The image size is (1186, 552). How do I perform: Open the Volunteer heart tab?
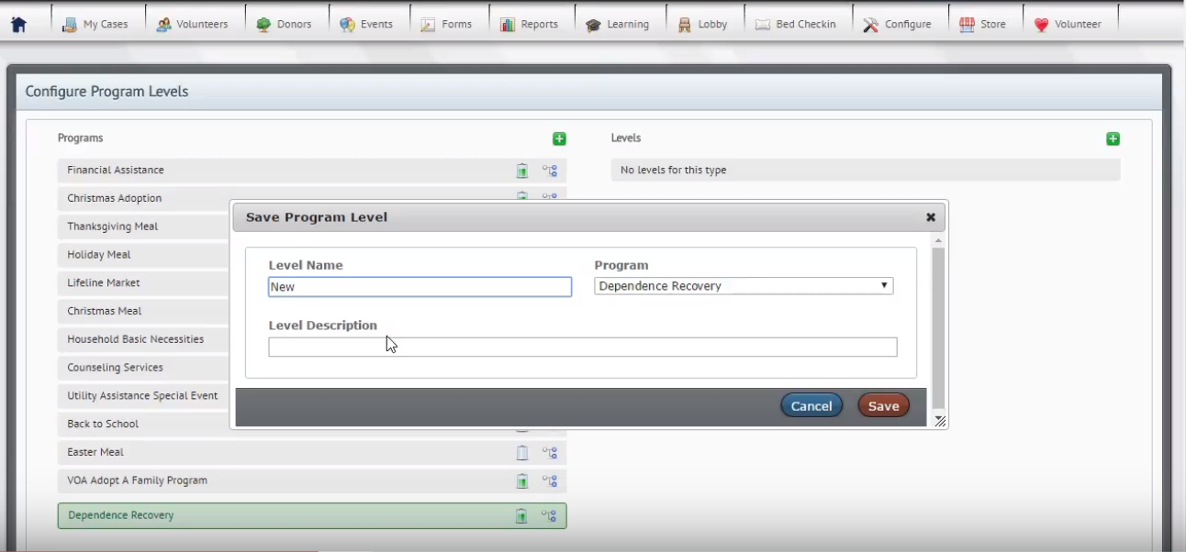1068,24
